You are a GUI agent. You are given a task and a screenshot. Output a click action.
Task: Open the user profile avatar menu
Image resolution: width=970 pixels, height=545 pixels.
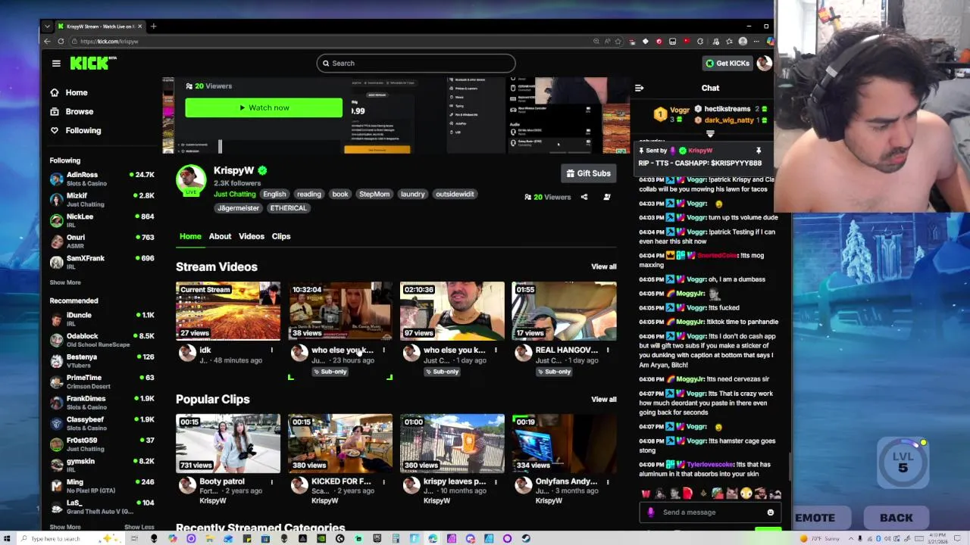tap(764, 64)
